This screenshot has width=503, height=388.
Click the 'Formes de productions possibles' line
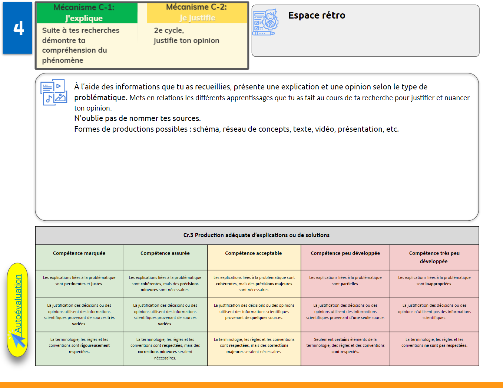coord(236,129)
